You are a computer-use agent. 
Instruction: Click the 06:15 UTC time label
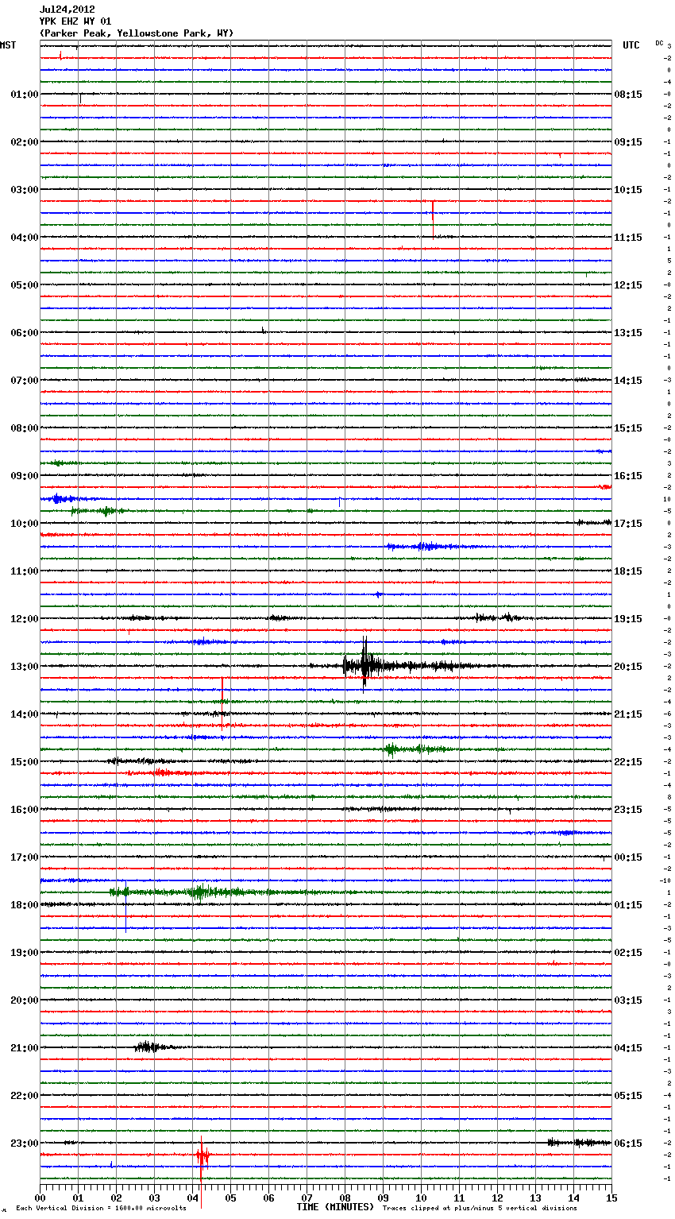(x=628, y=1144)
